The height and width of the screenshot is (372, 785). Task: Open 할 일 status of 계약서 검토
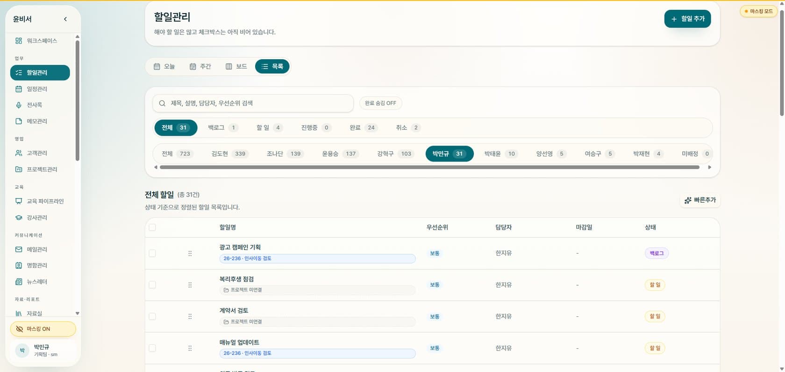tap(655, 316)
